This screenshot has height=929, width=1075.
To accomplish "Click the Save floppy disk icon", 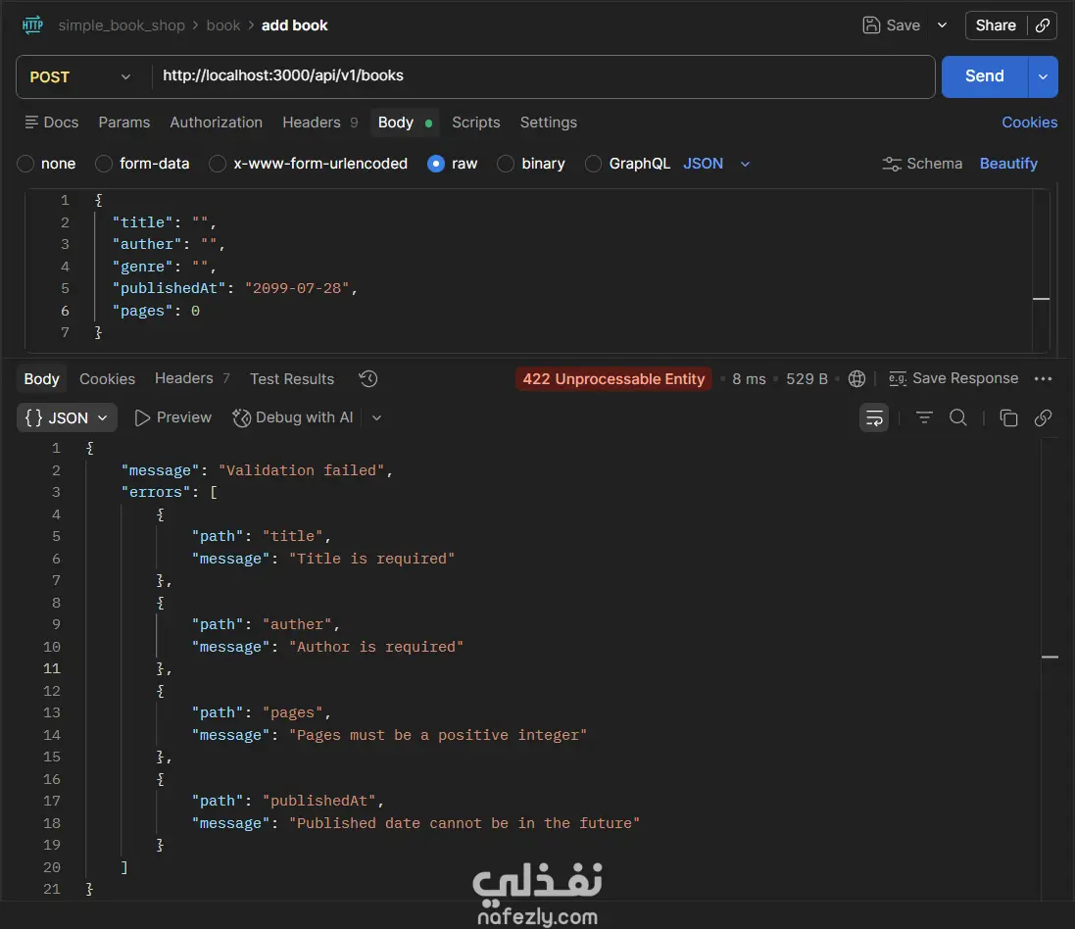I will click(x=871, y=25).
